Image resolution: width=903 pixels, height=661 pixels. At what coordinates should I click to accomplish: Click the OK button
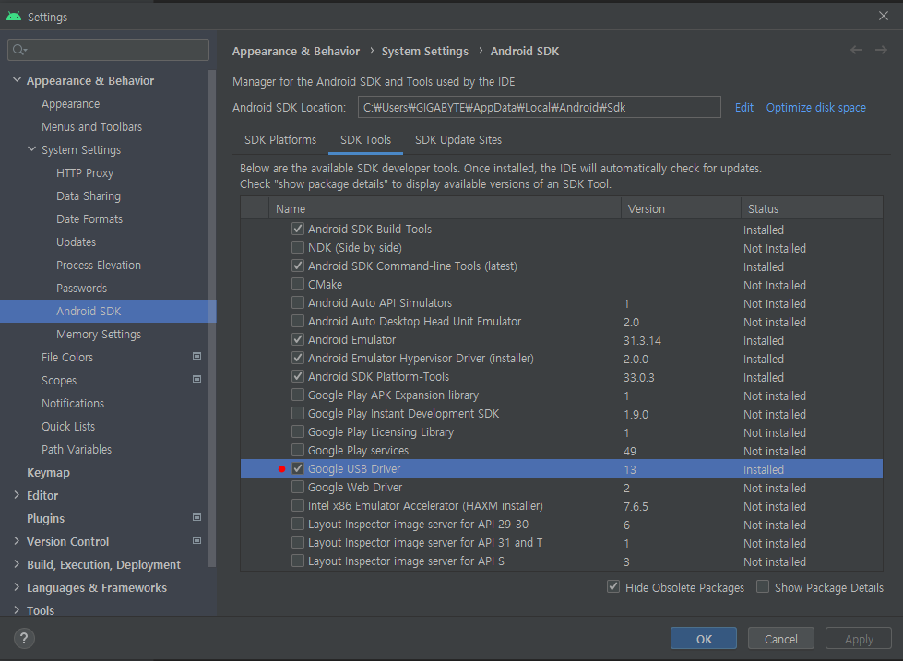point(703,639)
